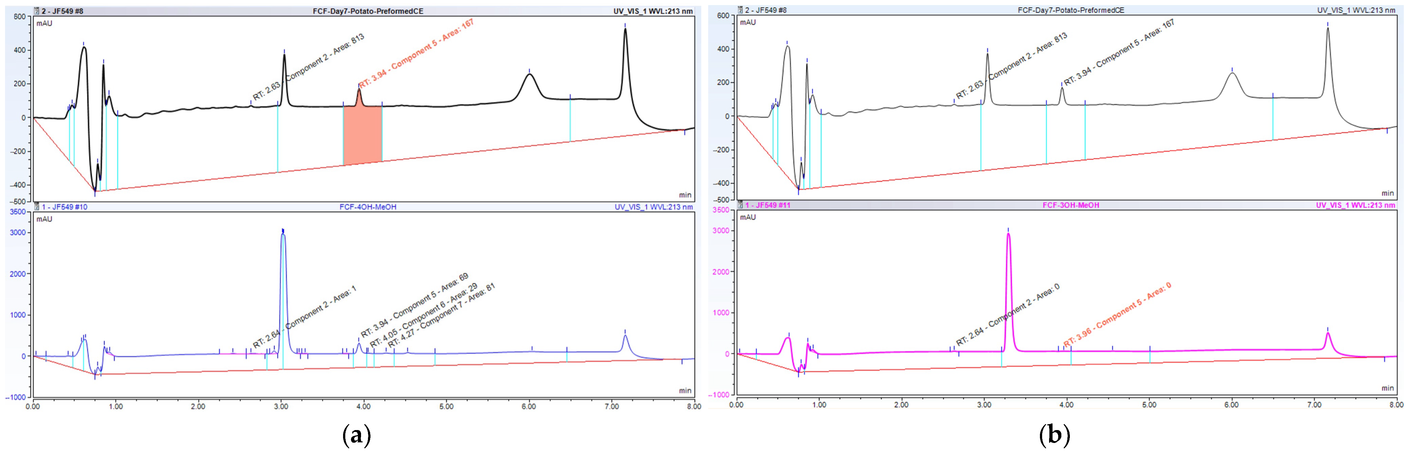Screen dimensions: 1412x454
Task: Click 'FCF-Day7-Potato-PreformedCE' title in figure (b)
Action: coord(1071,10)
